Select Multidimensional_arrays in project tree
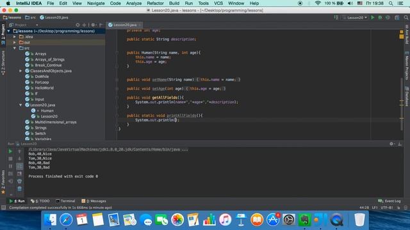The height and width of the screenshot is (230, 410). 56,122
